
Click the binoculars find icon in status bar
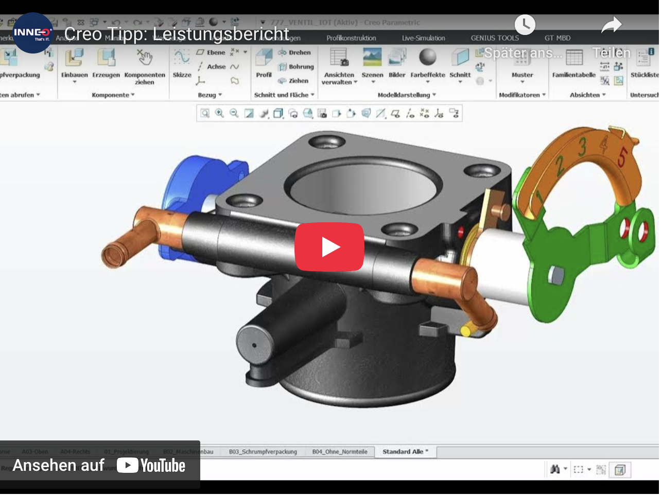point(555,469)
